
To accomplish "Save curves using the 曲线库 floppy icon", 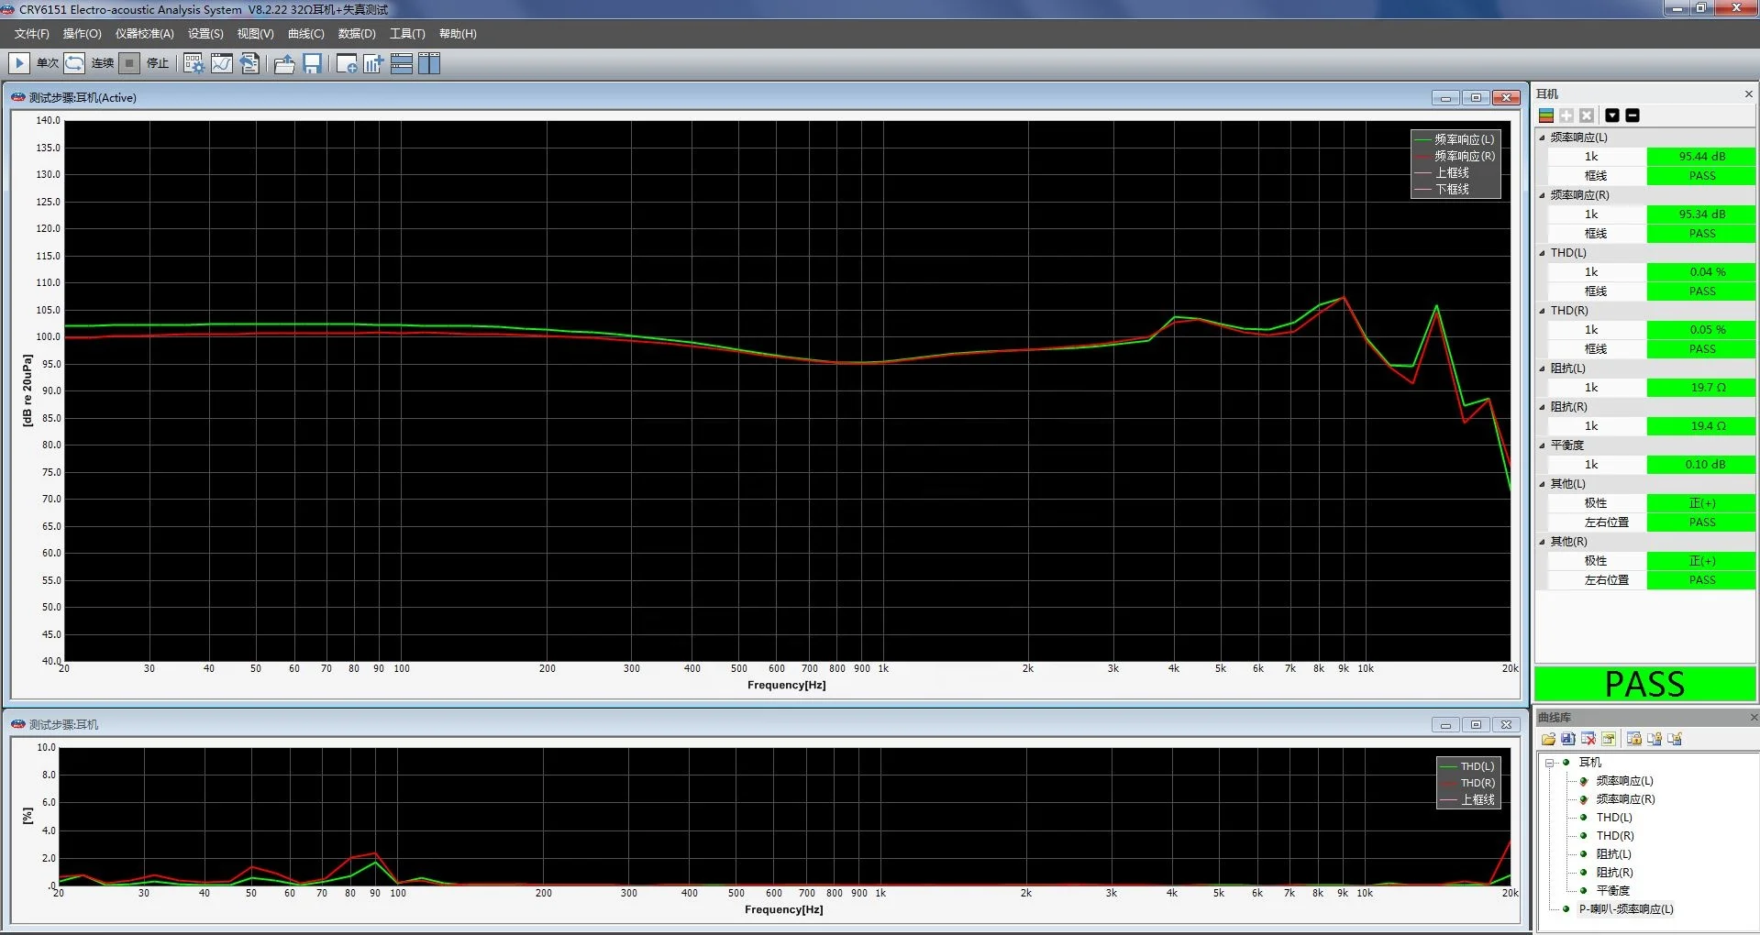I will 1568,739.
